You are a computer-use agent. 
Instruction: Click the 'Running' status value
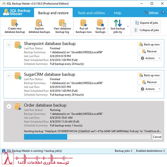[x=55, y=110]
